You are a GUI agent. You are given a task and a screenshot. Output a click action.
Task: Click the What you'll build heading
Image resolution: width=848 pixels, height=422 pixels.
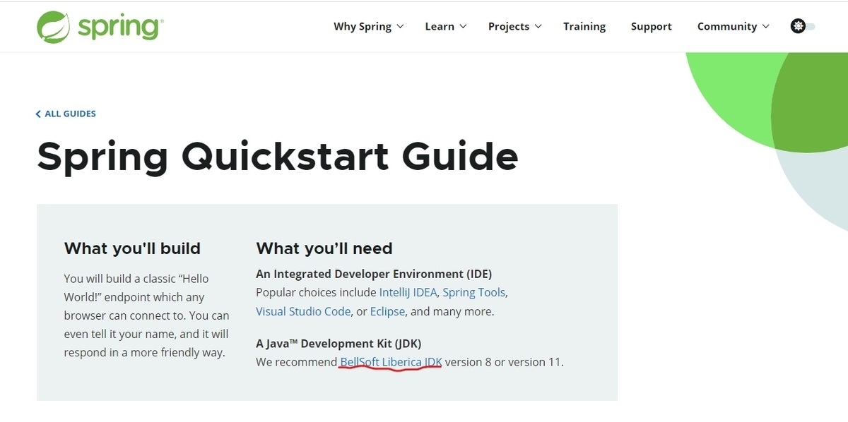click(x=132, y=248)
